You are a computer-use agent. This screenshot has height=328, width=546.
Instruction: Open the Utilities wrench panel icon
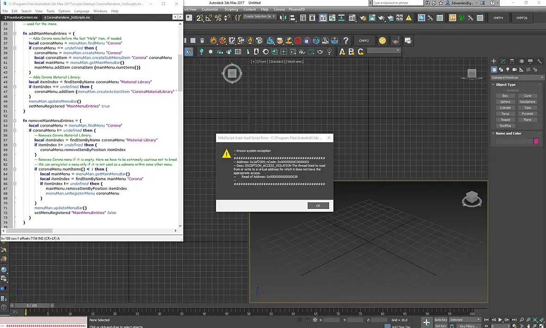[540, 61]
